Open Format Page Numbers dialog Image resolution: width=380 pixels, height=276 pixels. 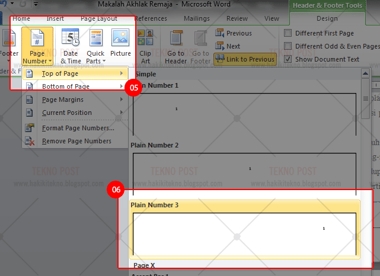tap(75, 128)
